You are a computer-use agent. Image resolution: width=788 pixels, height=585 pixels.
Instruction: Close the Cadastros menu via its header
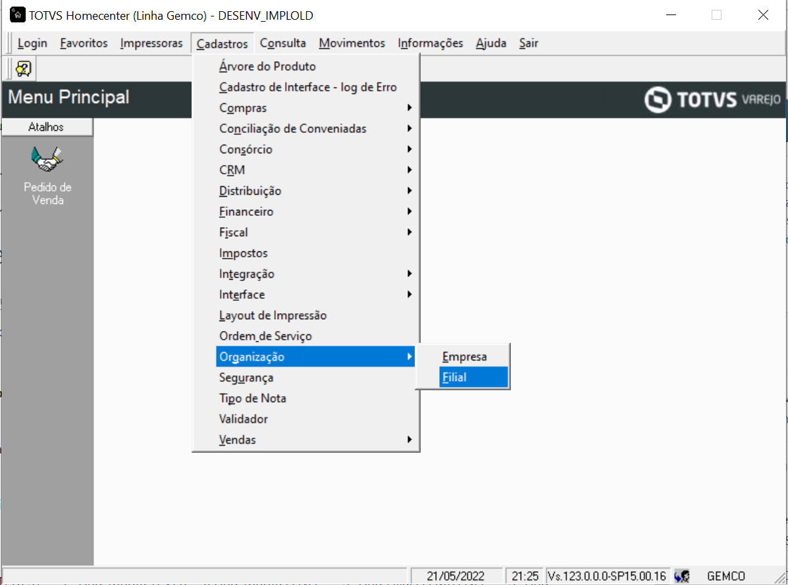222,43
